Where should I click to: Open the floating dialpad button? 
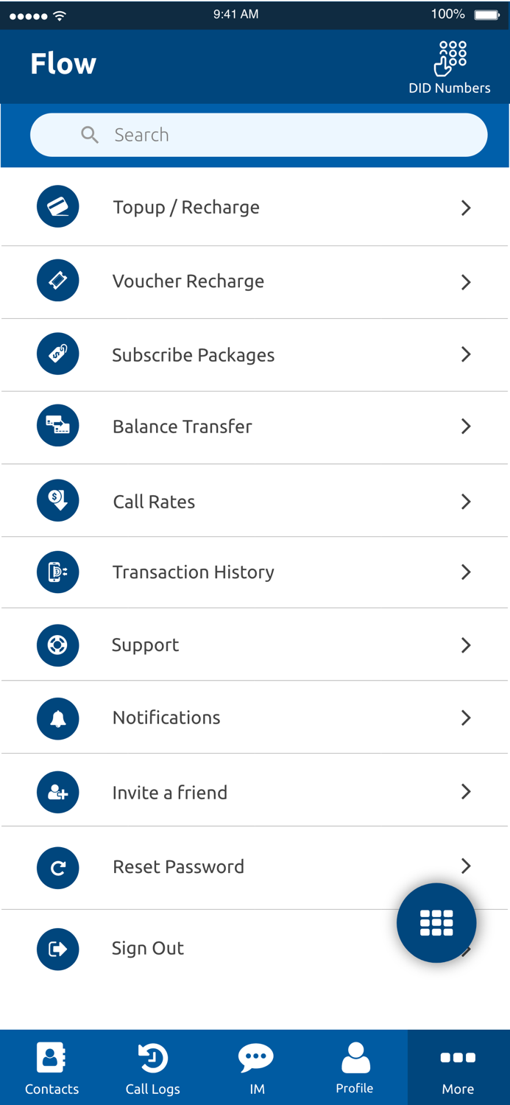[436, 922]
